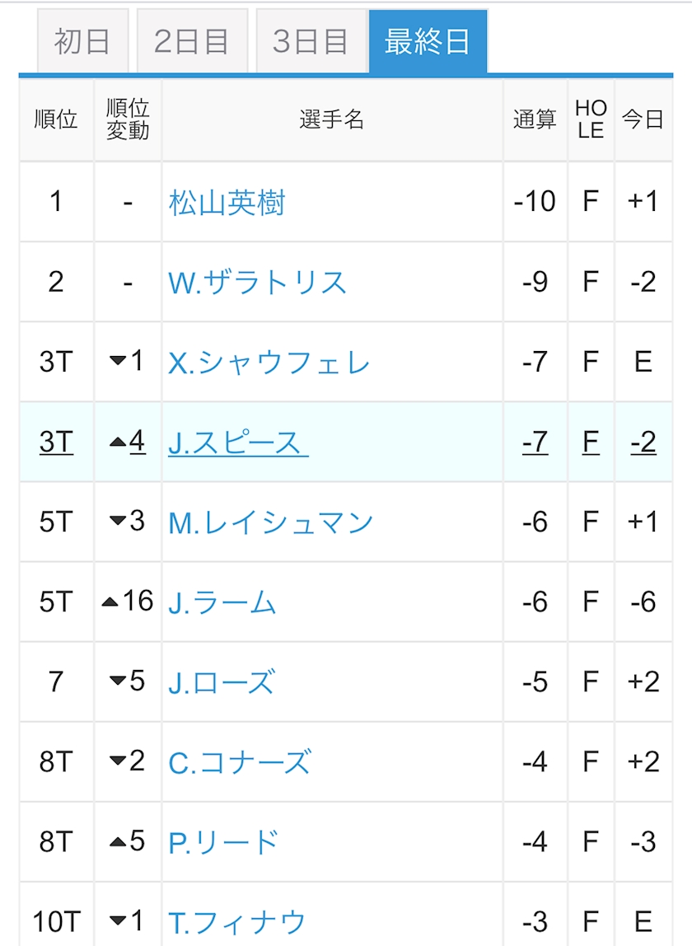Click the underlined -7 score of J.スピース
Viewport: 692px width, 946px height.
pos(535,443)
